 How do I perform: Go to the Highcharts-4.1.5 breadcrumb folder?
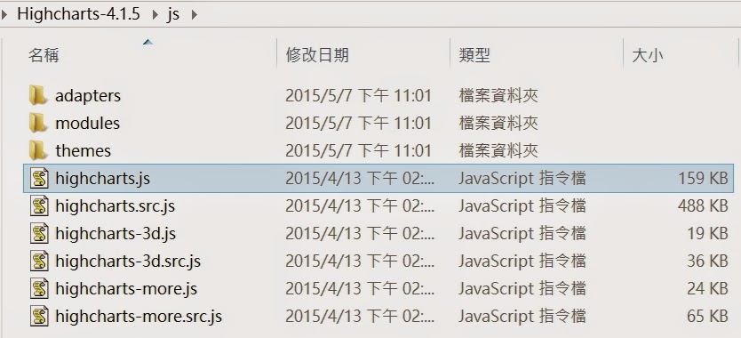coord(78,13)
